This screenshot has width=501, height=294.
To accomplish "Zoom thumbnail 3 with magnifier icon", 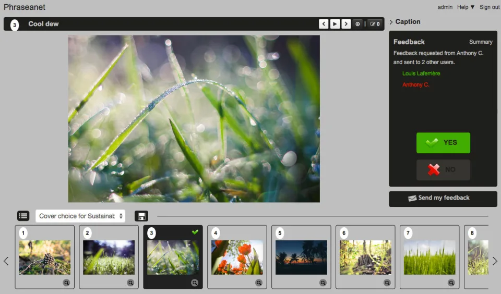I will tap(195, 283).
